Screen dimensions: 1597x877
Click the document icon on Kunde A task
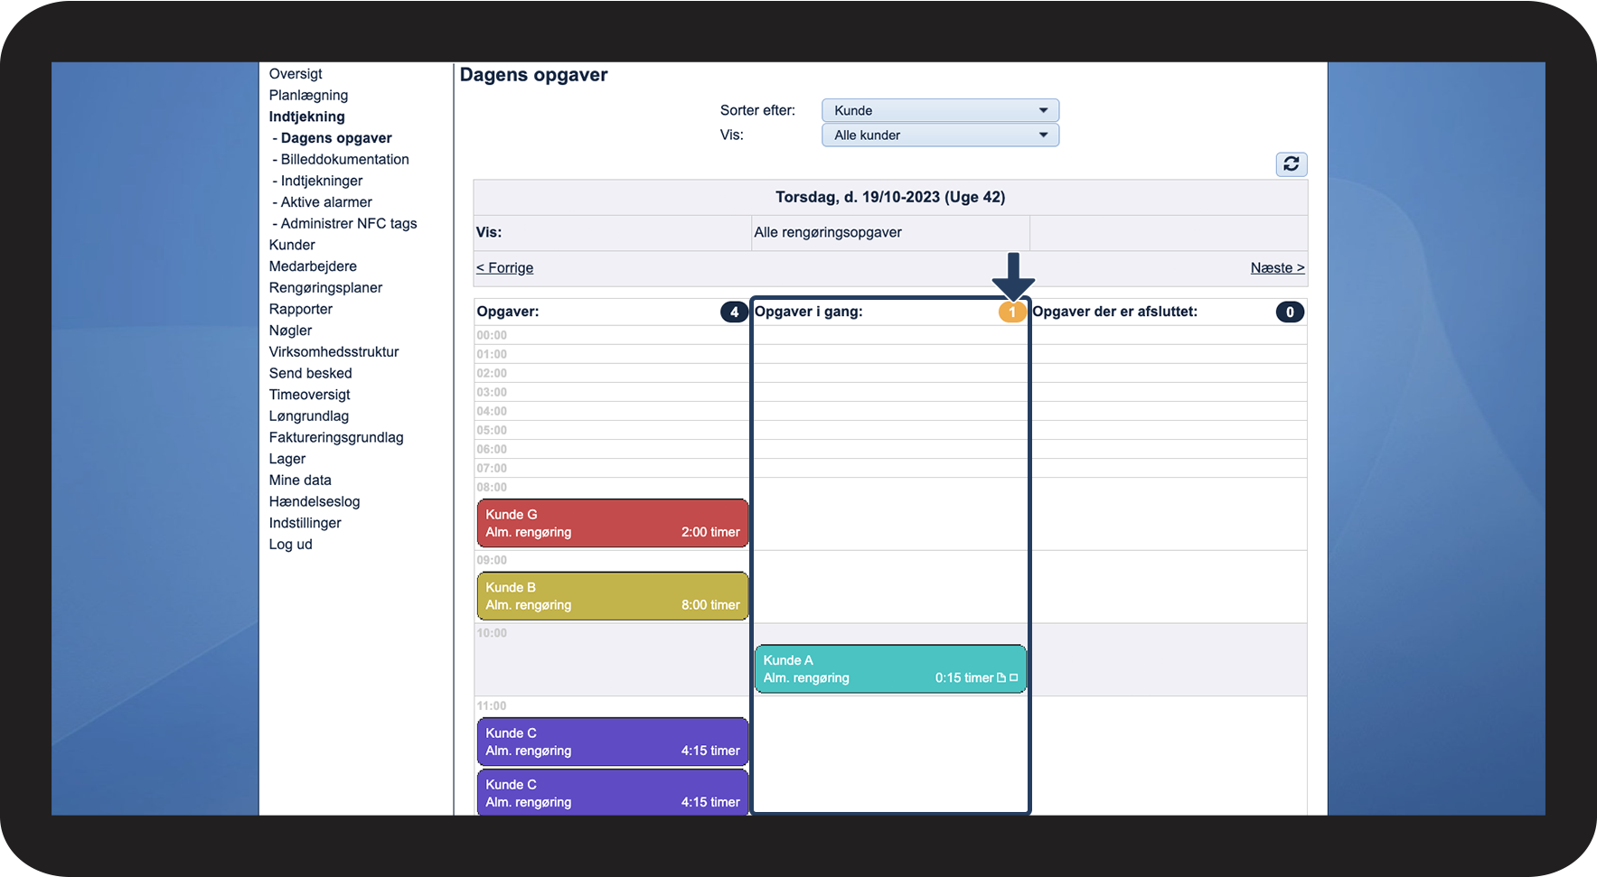[x=1001, y=677]
